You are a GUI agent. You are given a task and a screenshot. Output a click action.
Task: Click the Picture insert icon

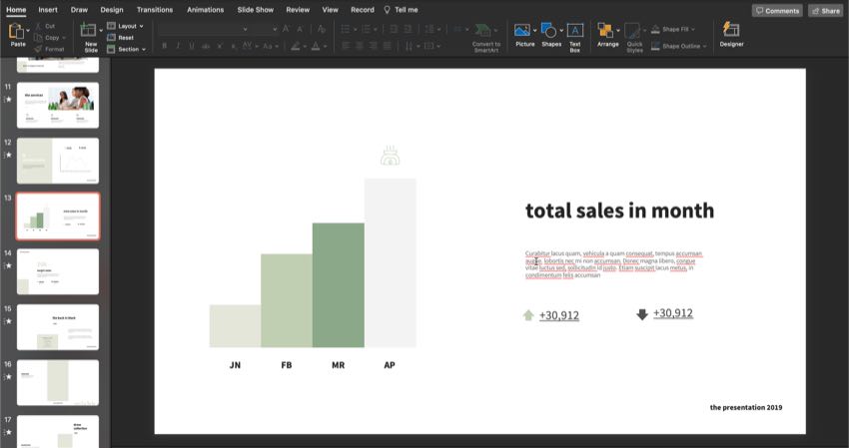click(522, 30)
